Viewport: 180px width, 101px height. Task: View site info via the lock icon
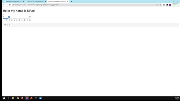coord(13,5)
